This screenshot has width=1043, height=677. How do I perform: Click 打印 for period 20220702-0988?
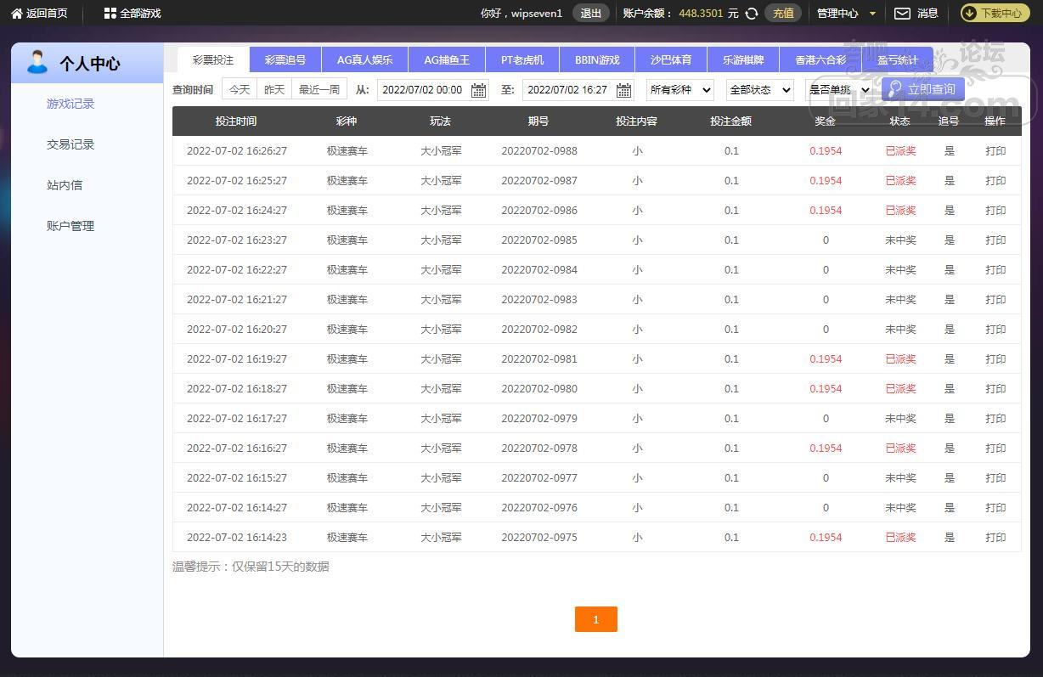pos(995,151)
